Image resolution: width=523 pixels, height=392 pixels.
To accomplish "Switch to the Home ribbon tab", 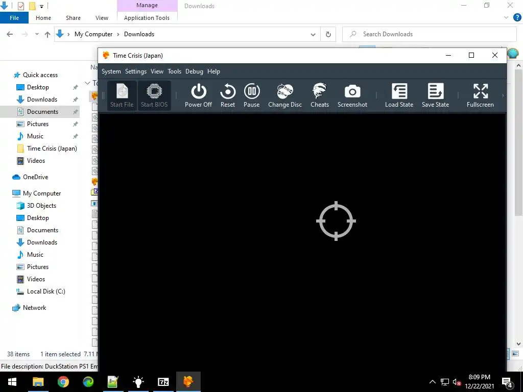I will [43, 18].
